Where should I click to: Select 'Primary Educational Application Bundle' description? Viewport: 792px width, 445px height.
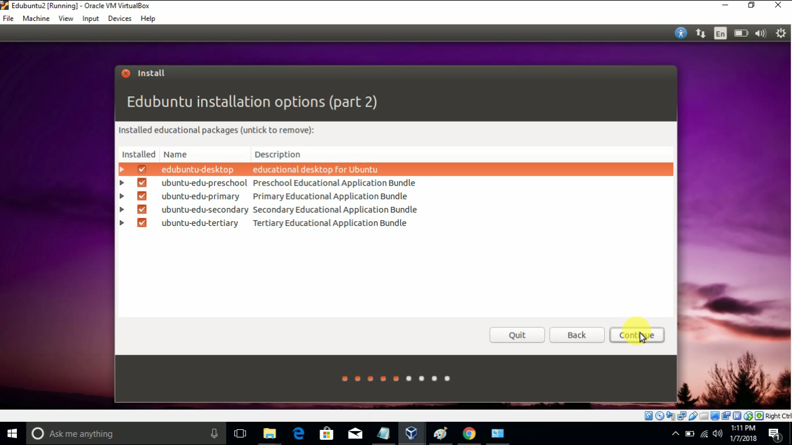[330, 196]
